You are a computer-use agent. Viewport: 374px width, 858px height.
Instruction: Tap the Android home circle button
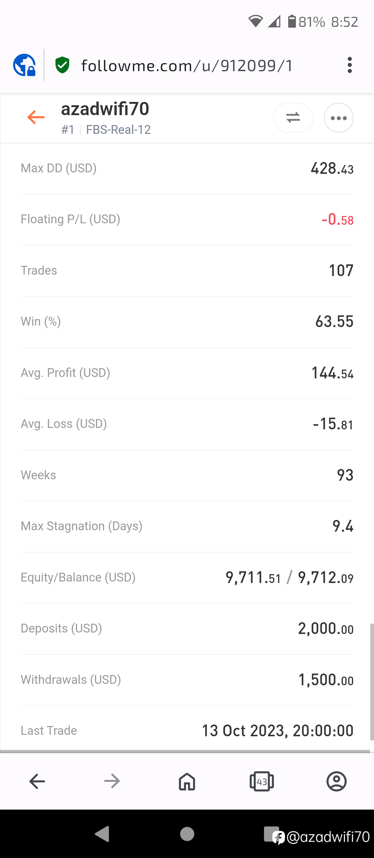click(187, 834)
